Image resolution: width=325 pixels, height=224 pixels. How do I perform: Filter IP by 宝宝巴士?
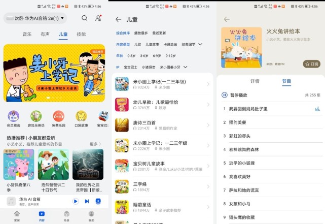tap(131, 67)
